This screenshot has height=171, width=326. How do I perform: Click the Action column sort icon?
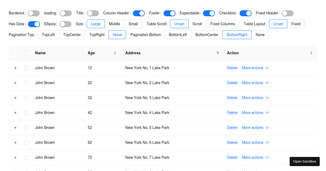coord(311,53)
